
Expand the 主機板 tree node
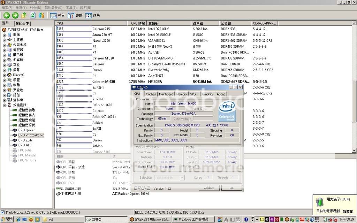click(x=4, y=40)
